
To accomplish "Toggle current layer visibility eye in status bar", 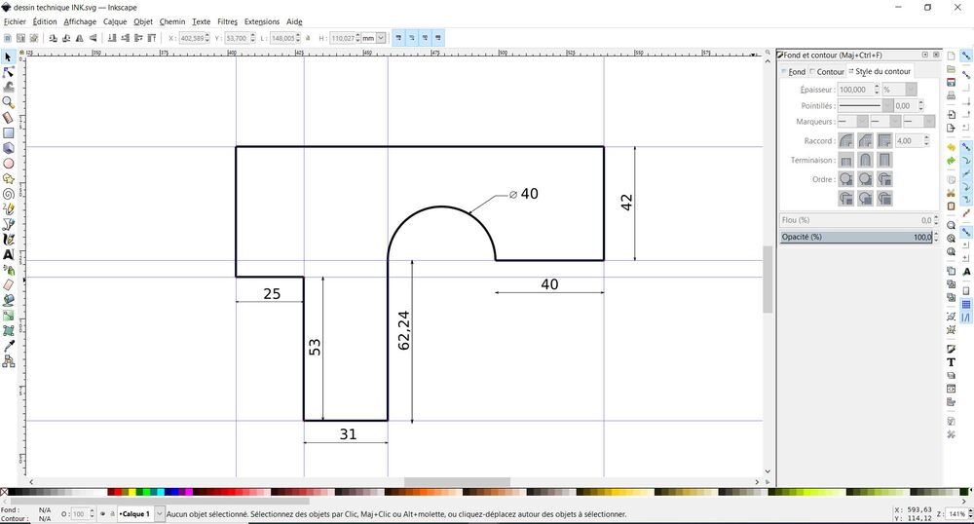I will [103, 514].
